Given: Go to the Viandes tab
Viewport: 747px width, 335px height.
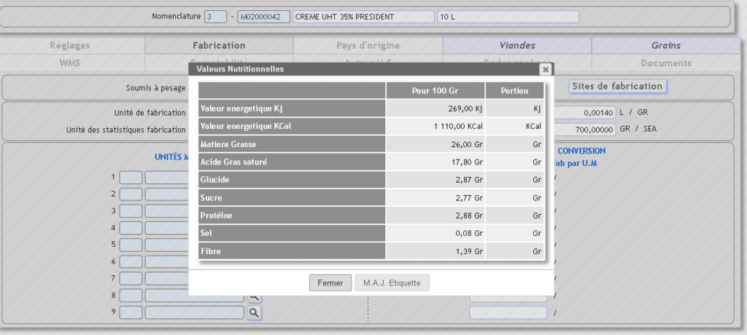Looking at the screenshot, I should click(x=516, y=45).
